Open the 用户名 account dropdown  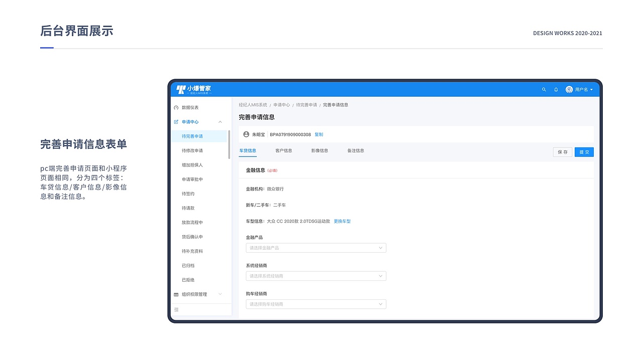point(581,89)
